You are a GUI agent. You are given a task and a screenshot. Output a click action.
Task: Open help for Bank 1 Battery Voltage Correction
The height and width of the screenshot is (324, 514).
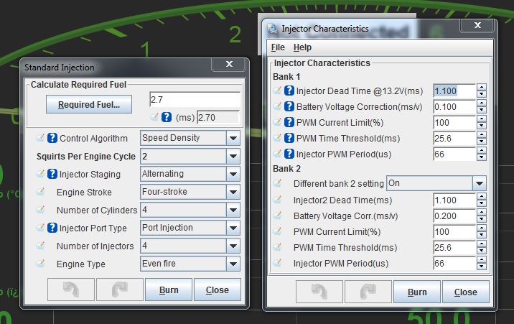coord(289,106)
